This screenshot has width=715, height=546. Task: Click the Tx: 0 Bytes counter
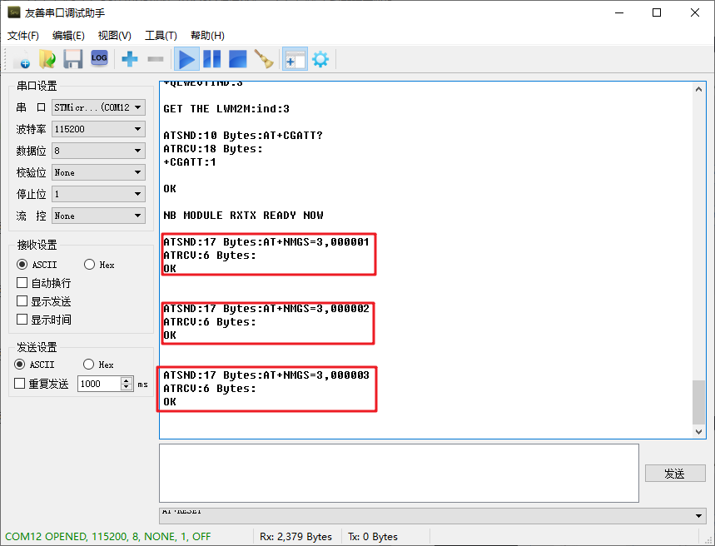[373, 536]
